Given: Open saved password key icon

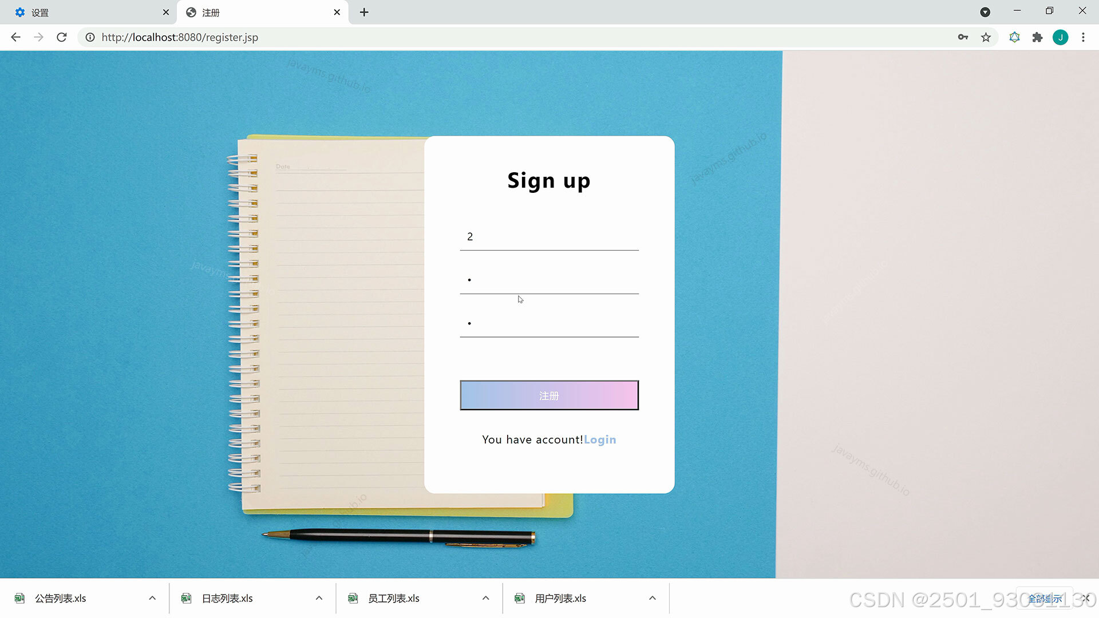Looking at the screenshot, I should [963, 37].
